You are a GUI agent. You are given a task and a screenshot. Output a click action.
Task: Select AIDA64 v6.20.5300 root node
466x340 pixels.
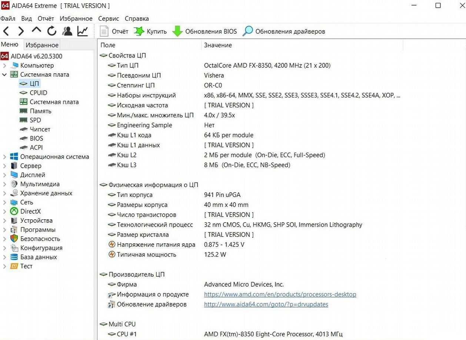[31, 56]
